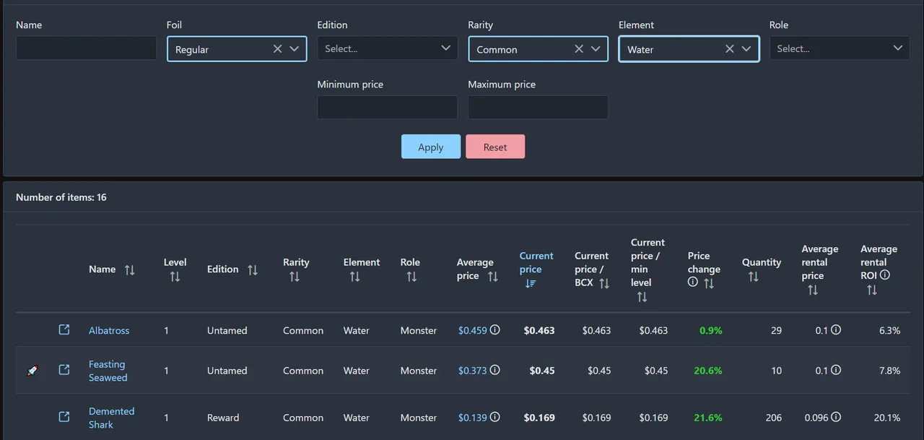The width and height of the screenshot is (924, 440).
Task: Show info icon next to Albatross rental price
Action: click(836, 329)
